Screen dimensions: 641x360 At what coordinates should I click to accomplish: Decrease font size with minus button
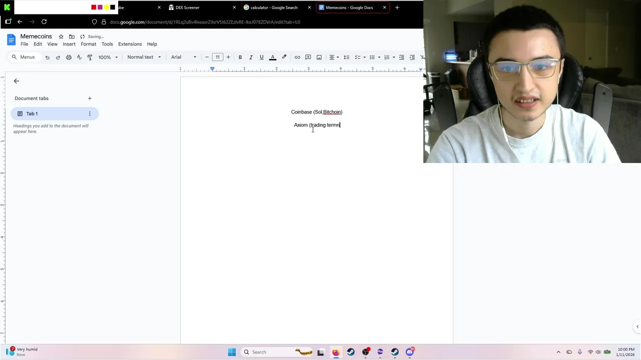(207, 57)
